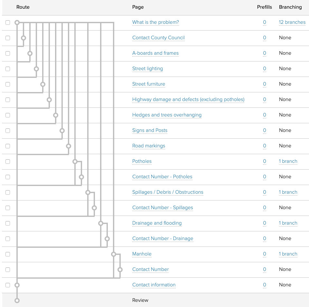Click the Review row label
This screenshot has width=309, height=307.
point(140,300)
